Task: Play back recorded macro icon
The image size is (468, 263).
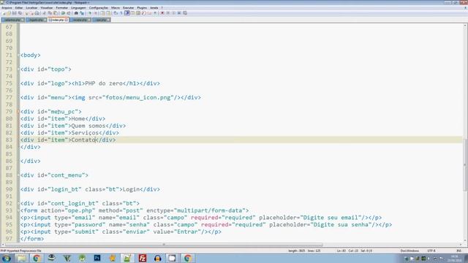Action: [x=174, y=13]
